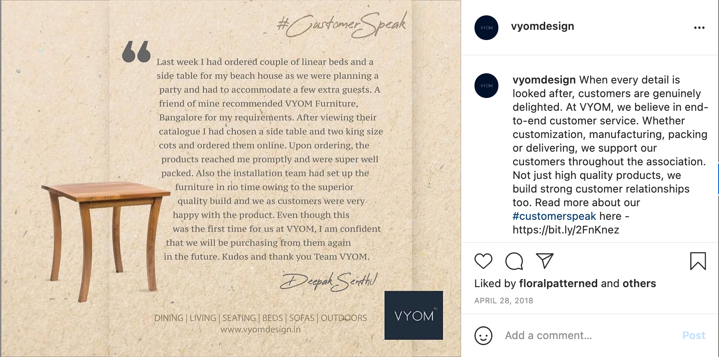Open vyomdesign username in caption
Screen dimensions: 719x357
544,80
